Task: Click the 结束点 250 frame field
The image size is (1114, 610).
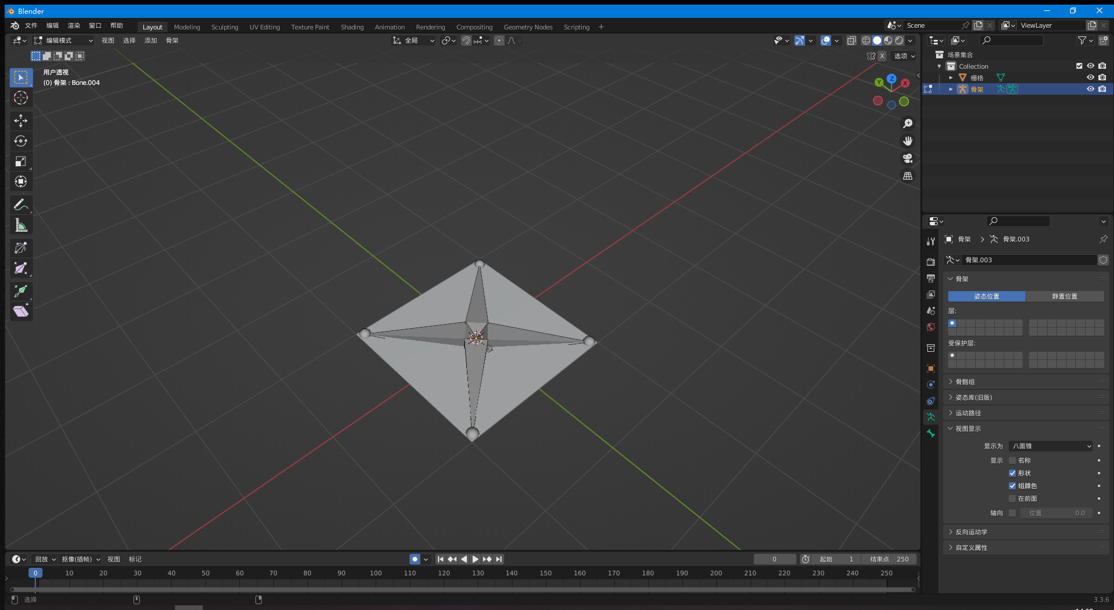Action: point(889,559)
